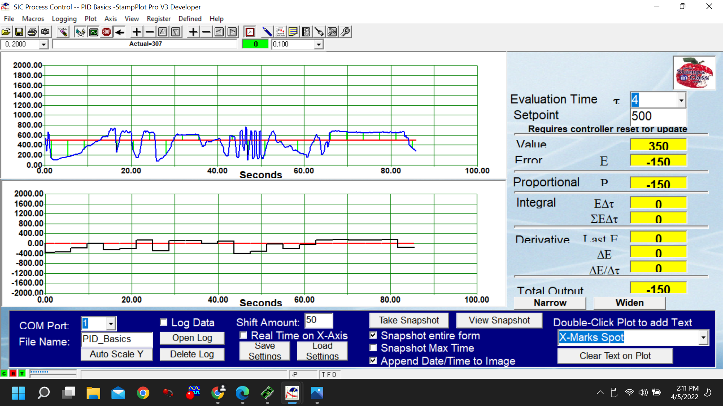Click the Auto Scale Y button
Viewport: 723px width, 406px height.
coord(117,354)
